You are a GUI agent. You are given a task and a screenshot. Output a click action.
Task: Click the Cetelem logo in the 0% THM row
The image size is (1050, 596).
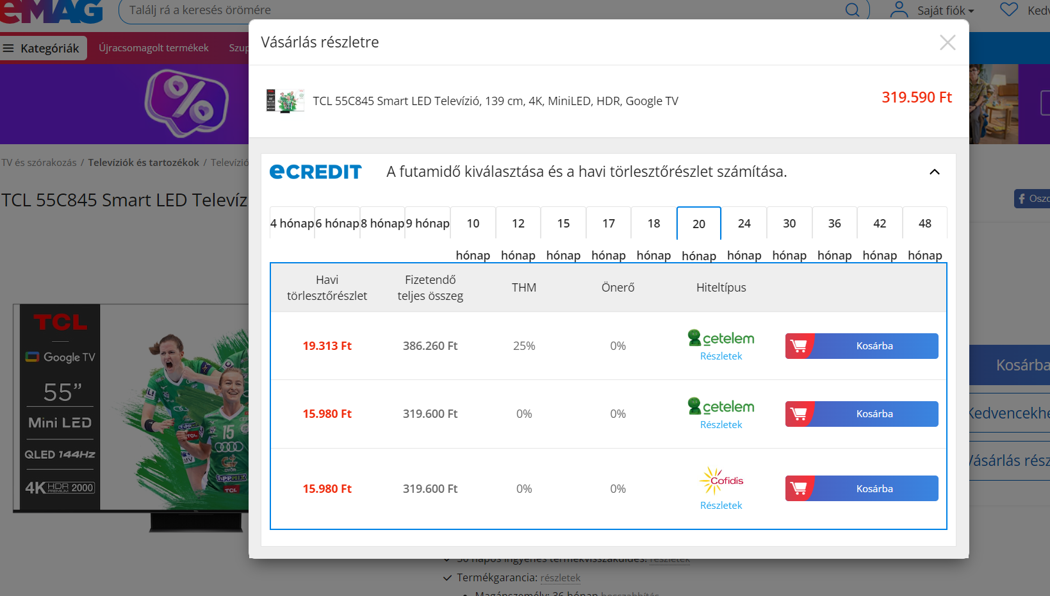(721, 406)
